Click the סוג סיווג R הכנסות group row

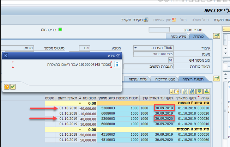(x=127, y=129)
